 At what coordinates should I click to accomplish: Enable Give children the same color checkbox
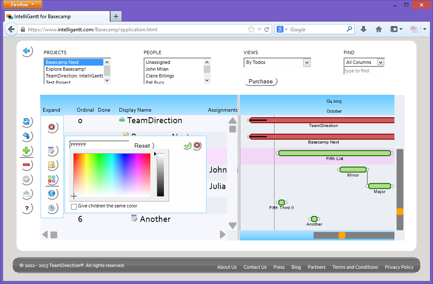pos(74,207)
